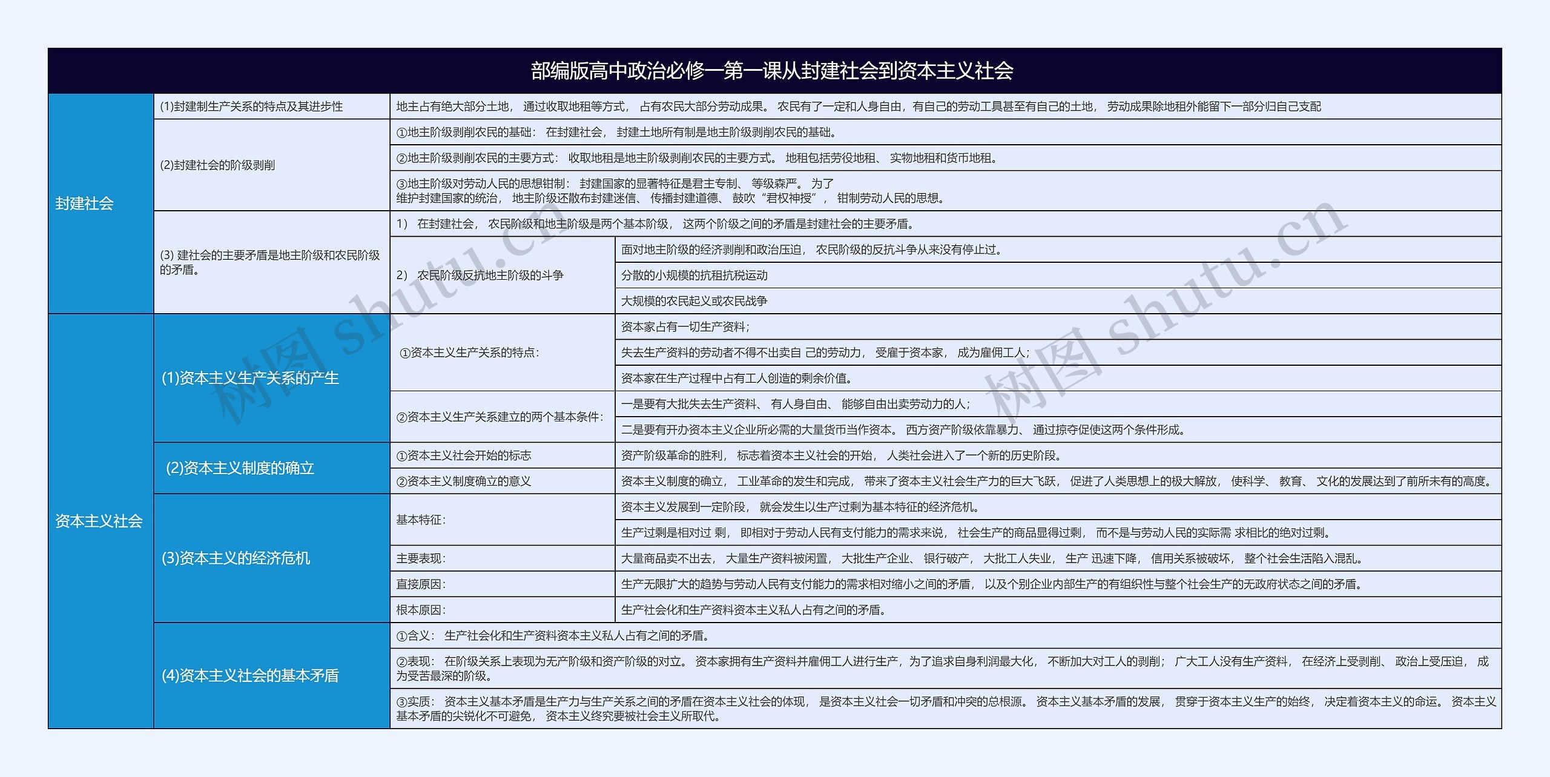1550x777 pixels.
Task: Select the 一是要有大批失去生产资料 row
Action: tap(1058, 404)
